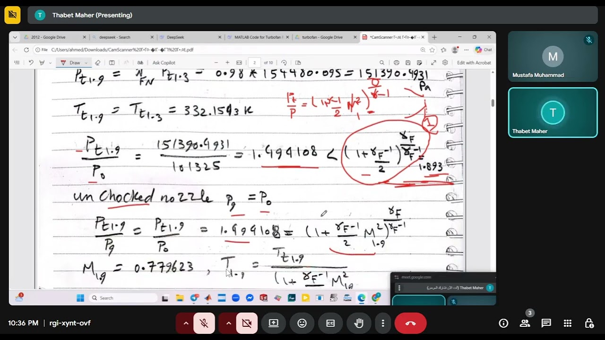Print the PDF document
This screenshot has height=340, width=605.
[x=396, y=62]
